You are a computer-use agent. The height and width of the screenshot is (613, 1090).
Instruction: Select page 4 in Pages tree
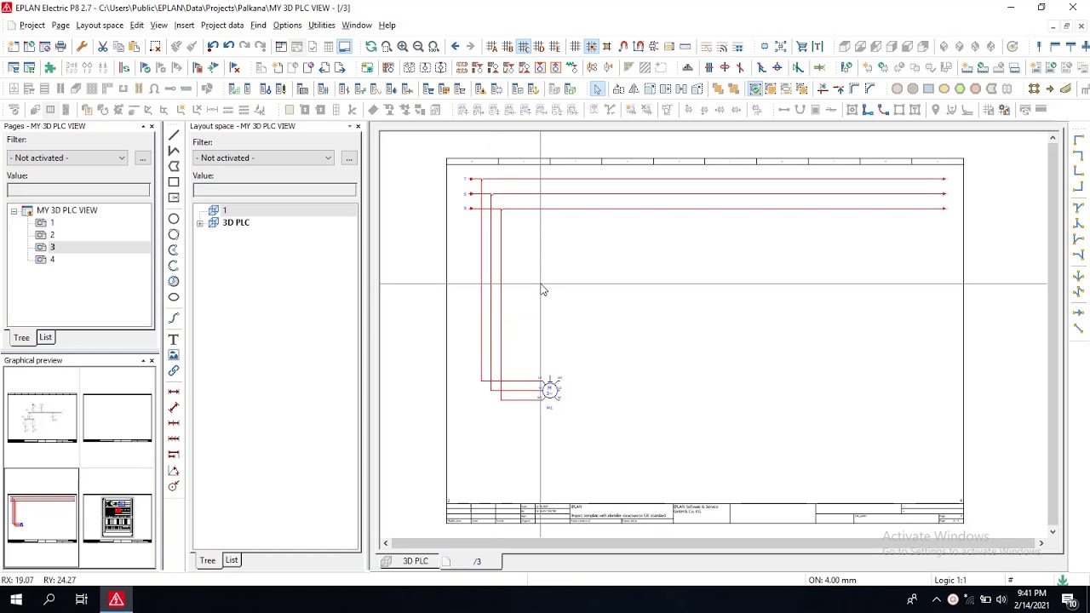[52, 260]
